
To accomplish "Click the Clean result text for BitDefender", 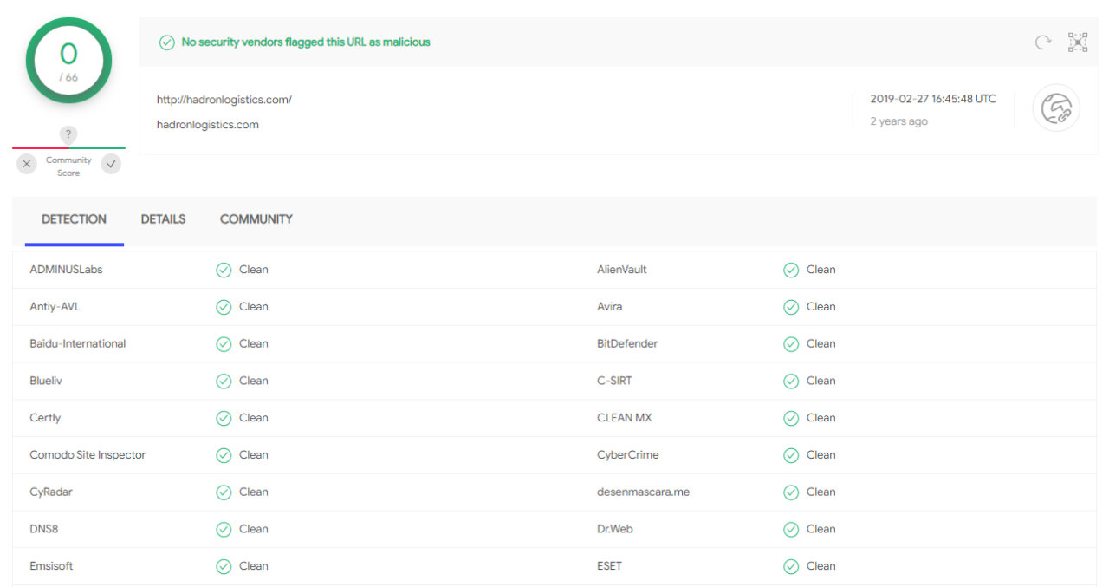I will tap(821, 344).
